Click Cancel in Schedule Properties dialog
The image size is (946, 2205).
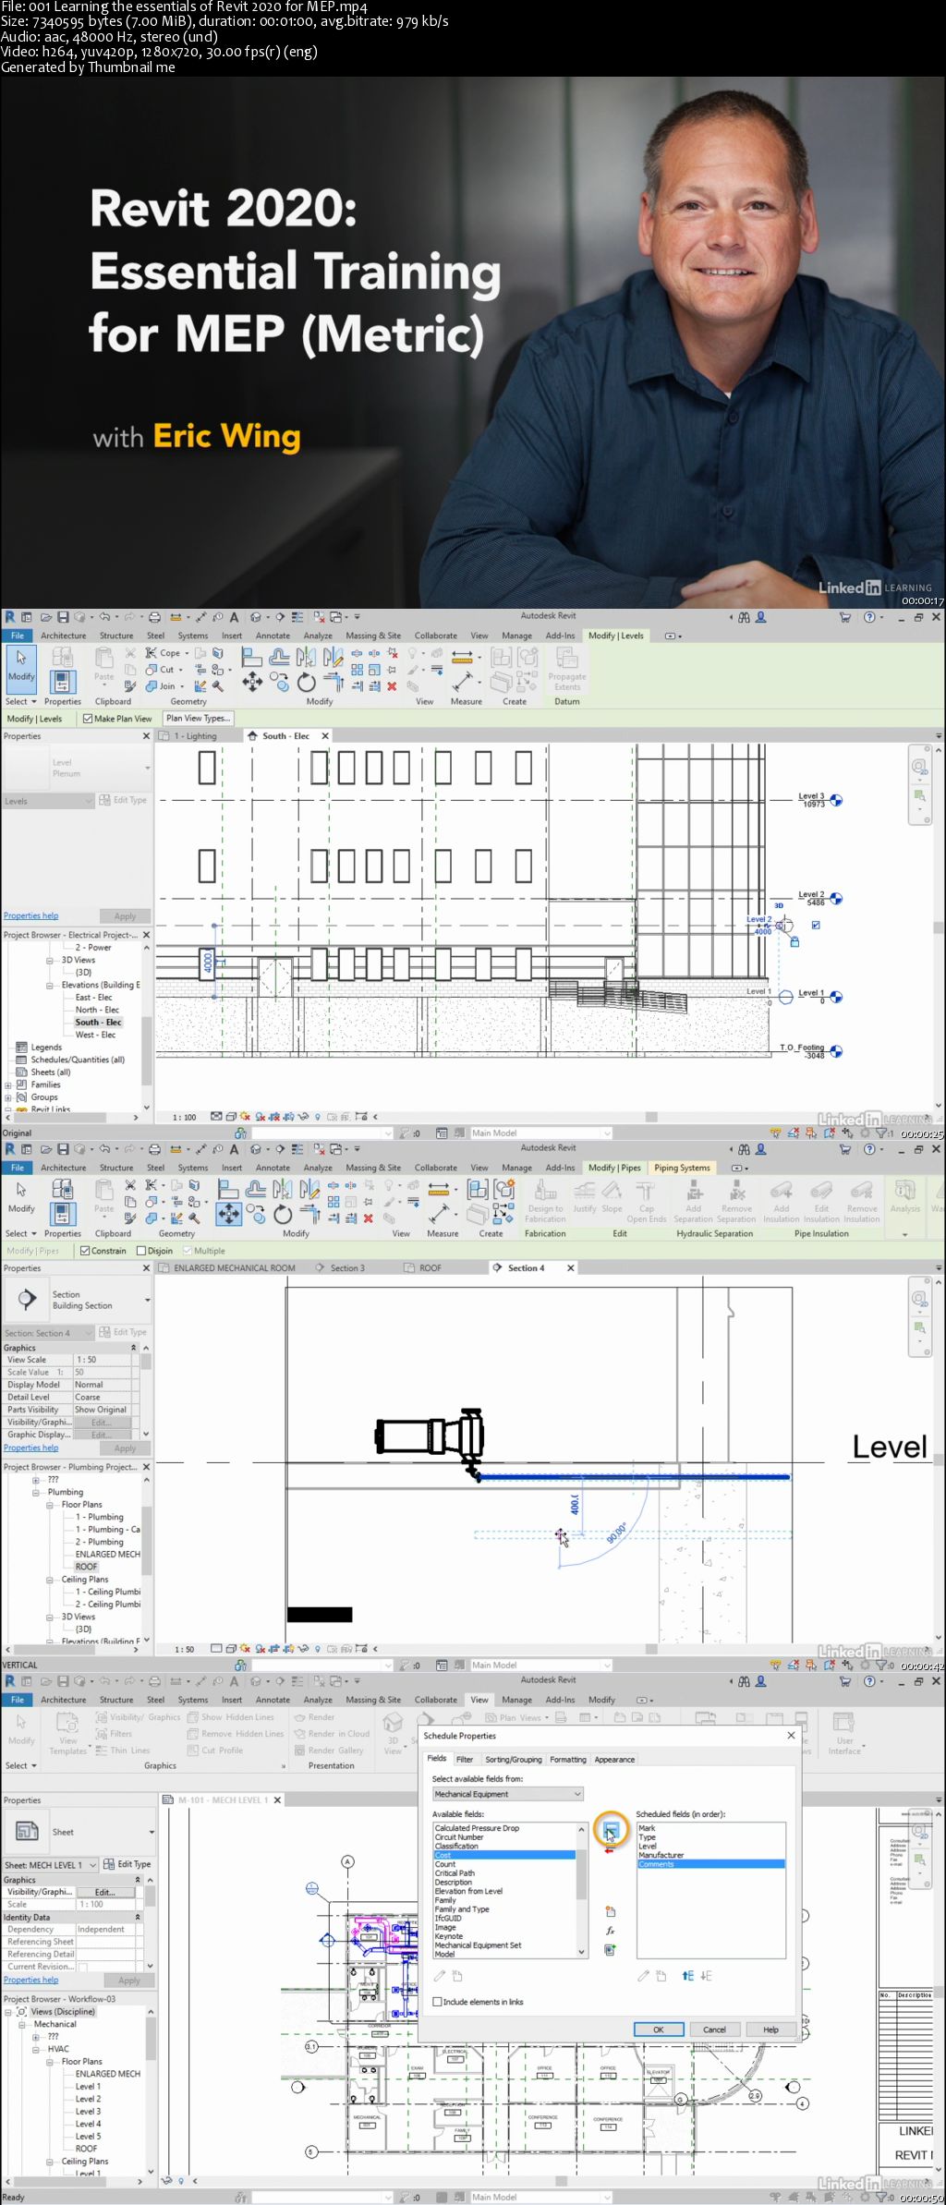[x=714, y=2029]
